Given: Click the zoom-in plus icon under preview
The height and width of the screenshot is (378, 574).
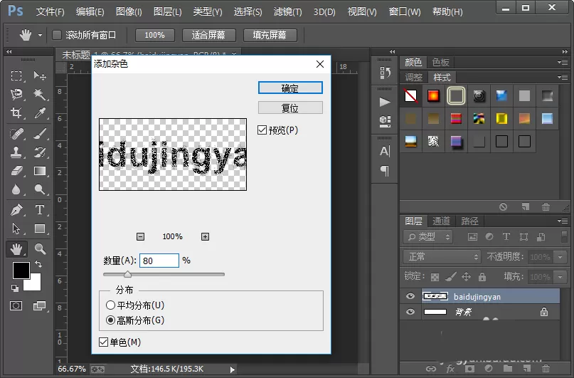Looking at the screenshot, I should tap(205, 236).
